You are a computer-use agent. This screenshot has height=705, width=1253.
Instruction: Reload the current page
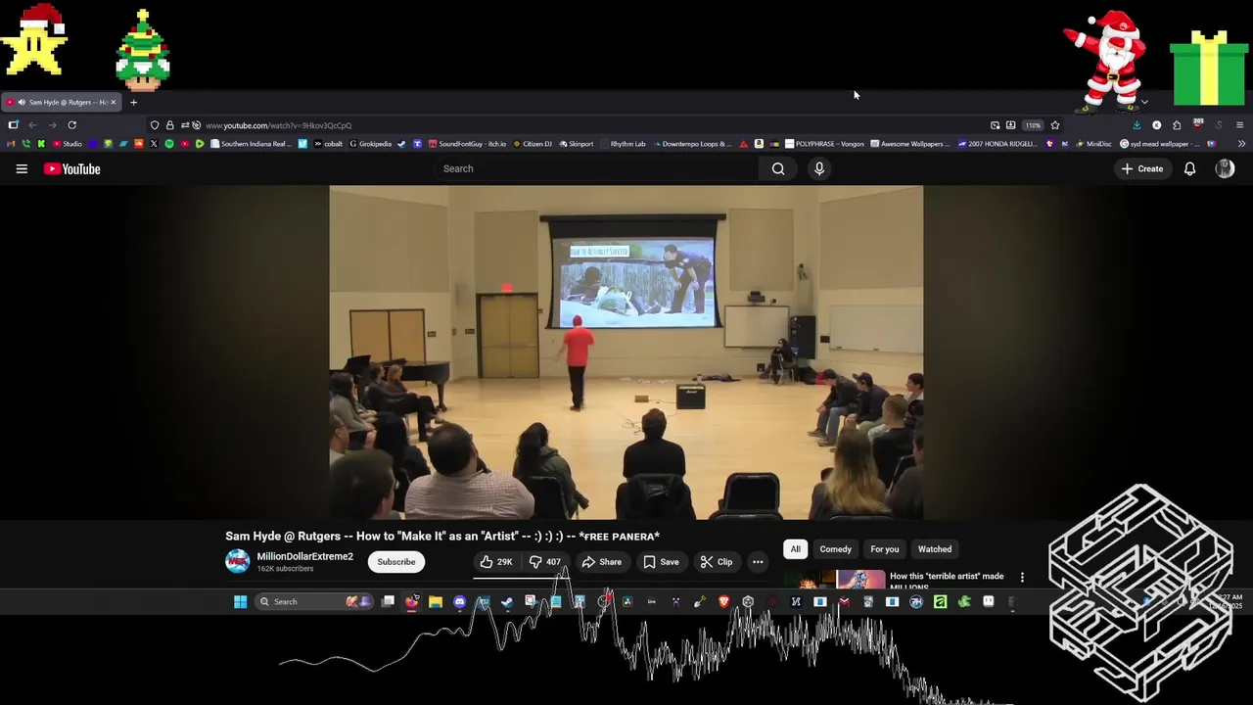point(71,125)
